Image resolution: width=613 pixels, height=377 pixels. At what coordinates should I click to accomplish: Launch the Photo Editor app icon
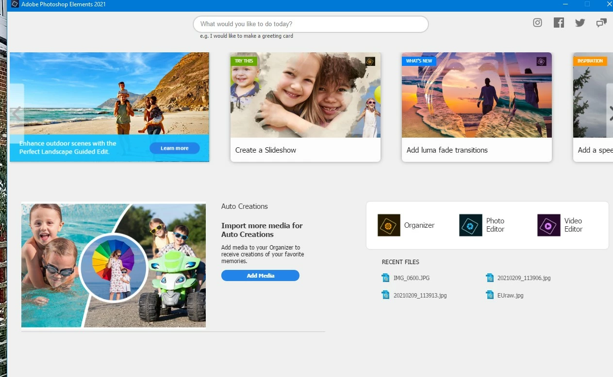click(x=471, y=225)
